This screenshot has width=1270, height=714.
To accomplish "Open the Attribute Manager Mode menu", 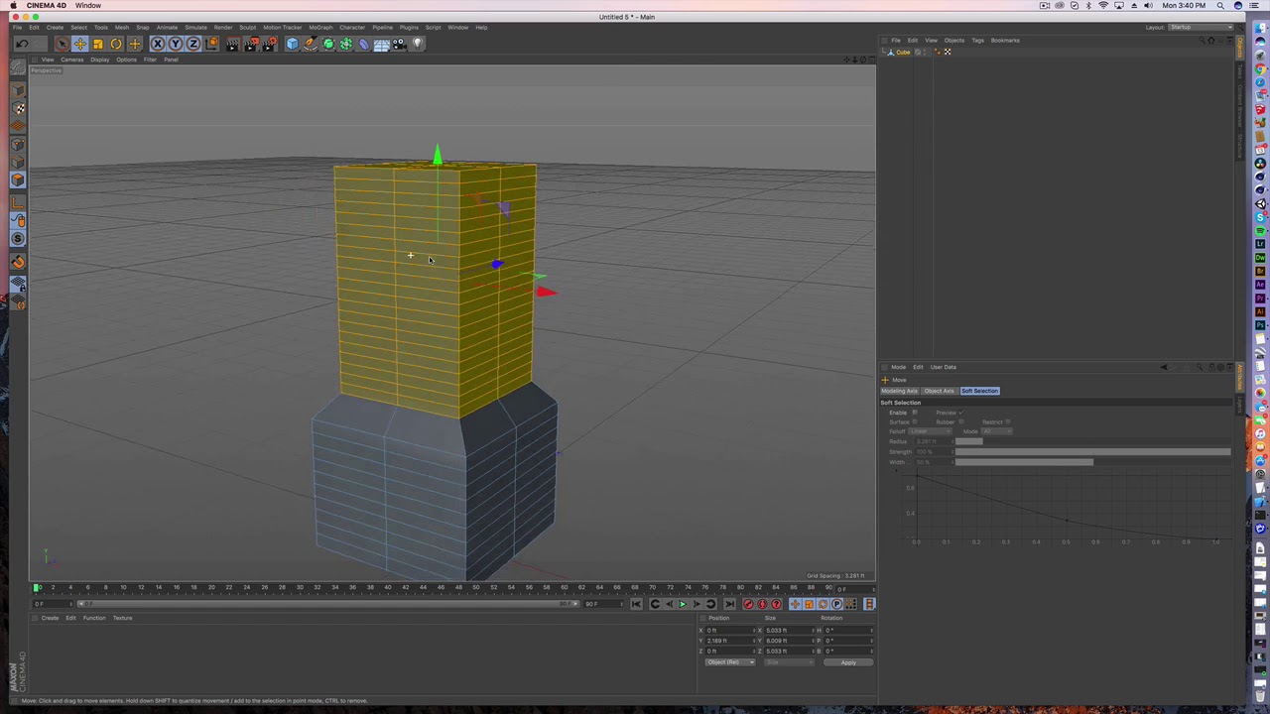I will [x=898, y=367].
